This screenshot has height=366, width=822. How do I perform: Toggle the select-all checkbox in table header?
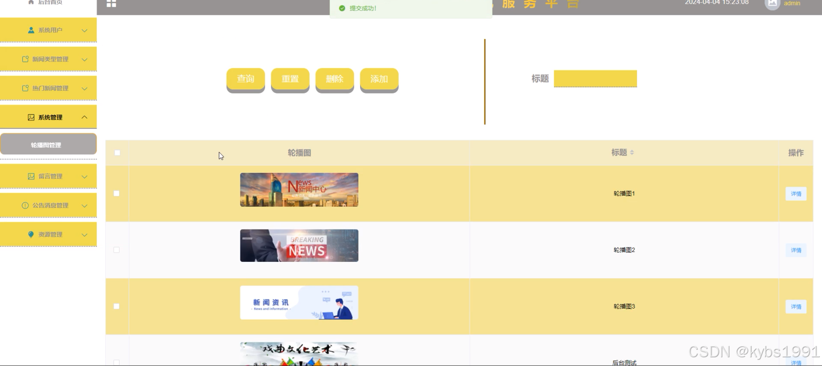[x=117, y=153]
